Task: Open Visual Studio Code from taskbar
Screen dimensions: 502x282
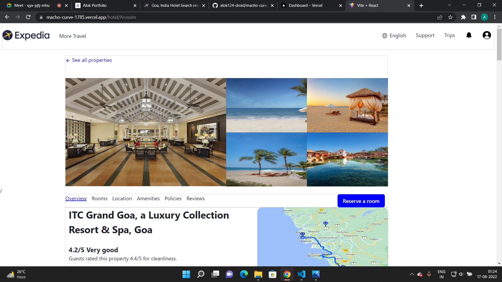Action: 301,274
